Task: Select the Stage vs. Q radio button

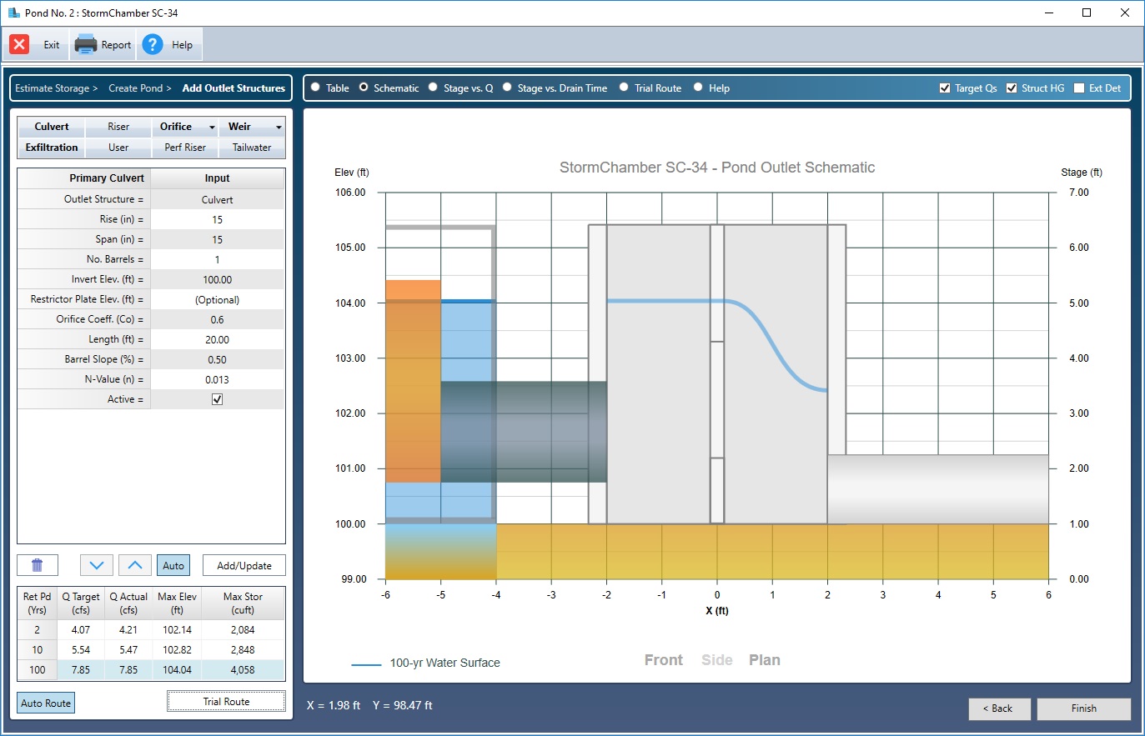Action: coord(433,87)
